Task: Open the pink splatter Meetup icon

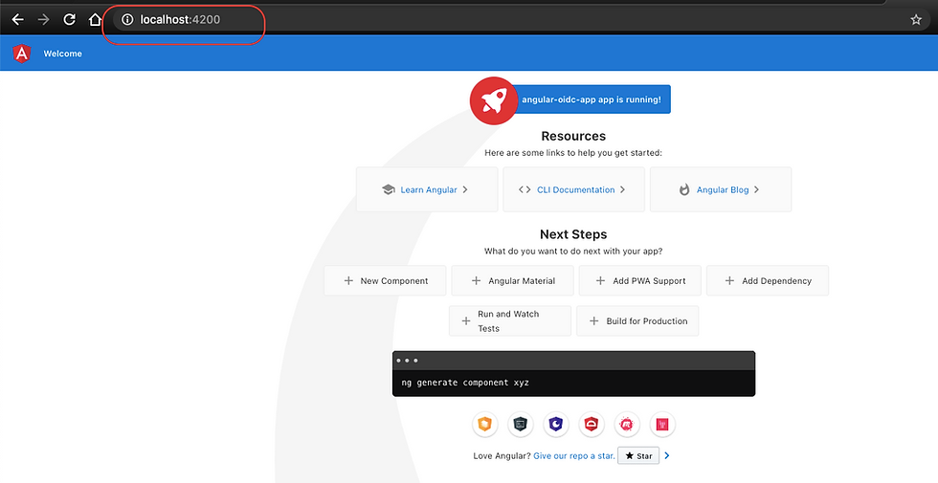Action: pyautogui.click(x=627, y=425)
